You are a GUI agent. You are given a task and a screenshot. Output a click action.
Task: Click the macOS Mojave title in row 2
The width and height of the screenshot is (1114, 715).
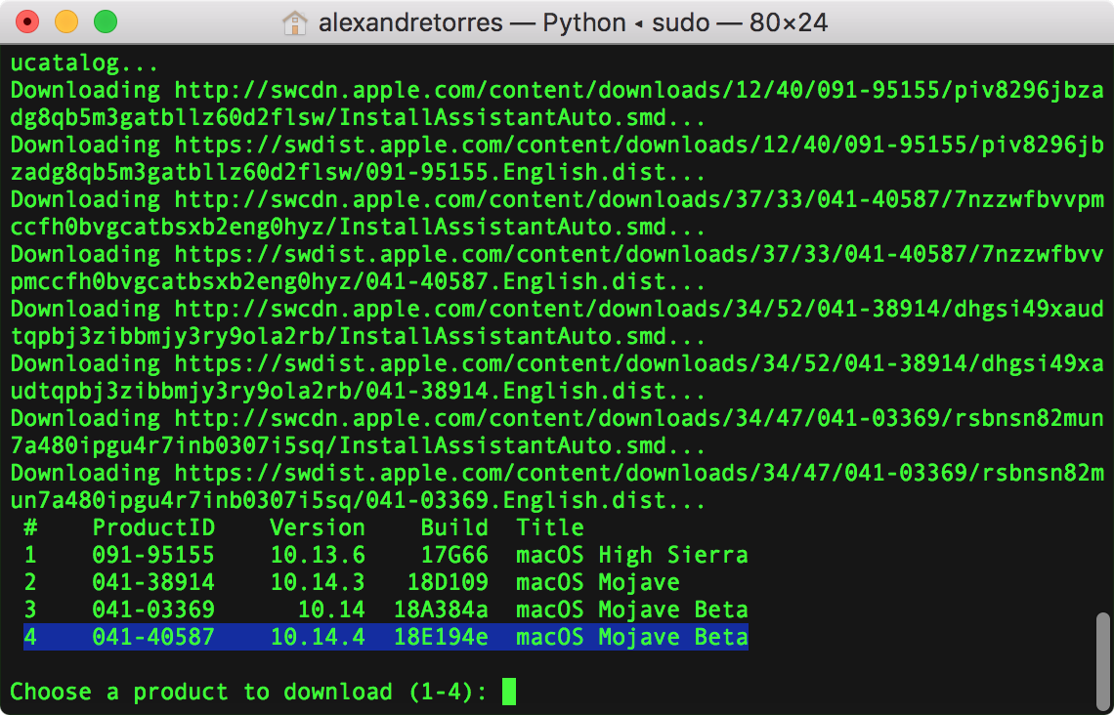click(597, 582)
